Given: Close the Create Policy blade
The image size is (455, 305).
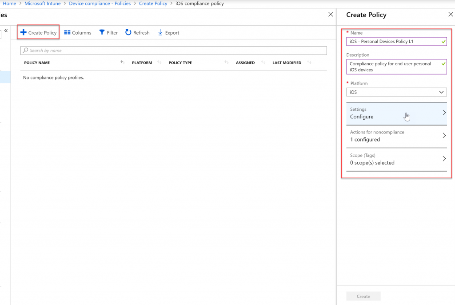Looking at the screenshot, I should point(451,15).
